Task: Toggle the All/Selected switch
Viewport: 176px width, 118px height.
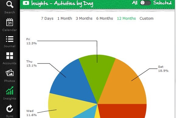Action: pyautogui.click(x=145, y=3)
